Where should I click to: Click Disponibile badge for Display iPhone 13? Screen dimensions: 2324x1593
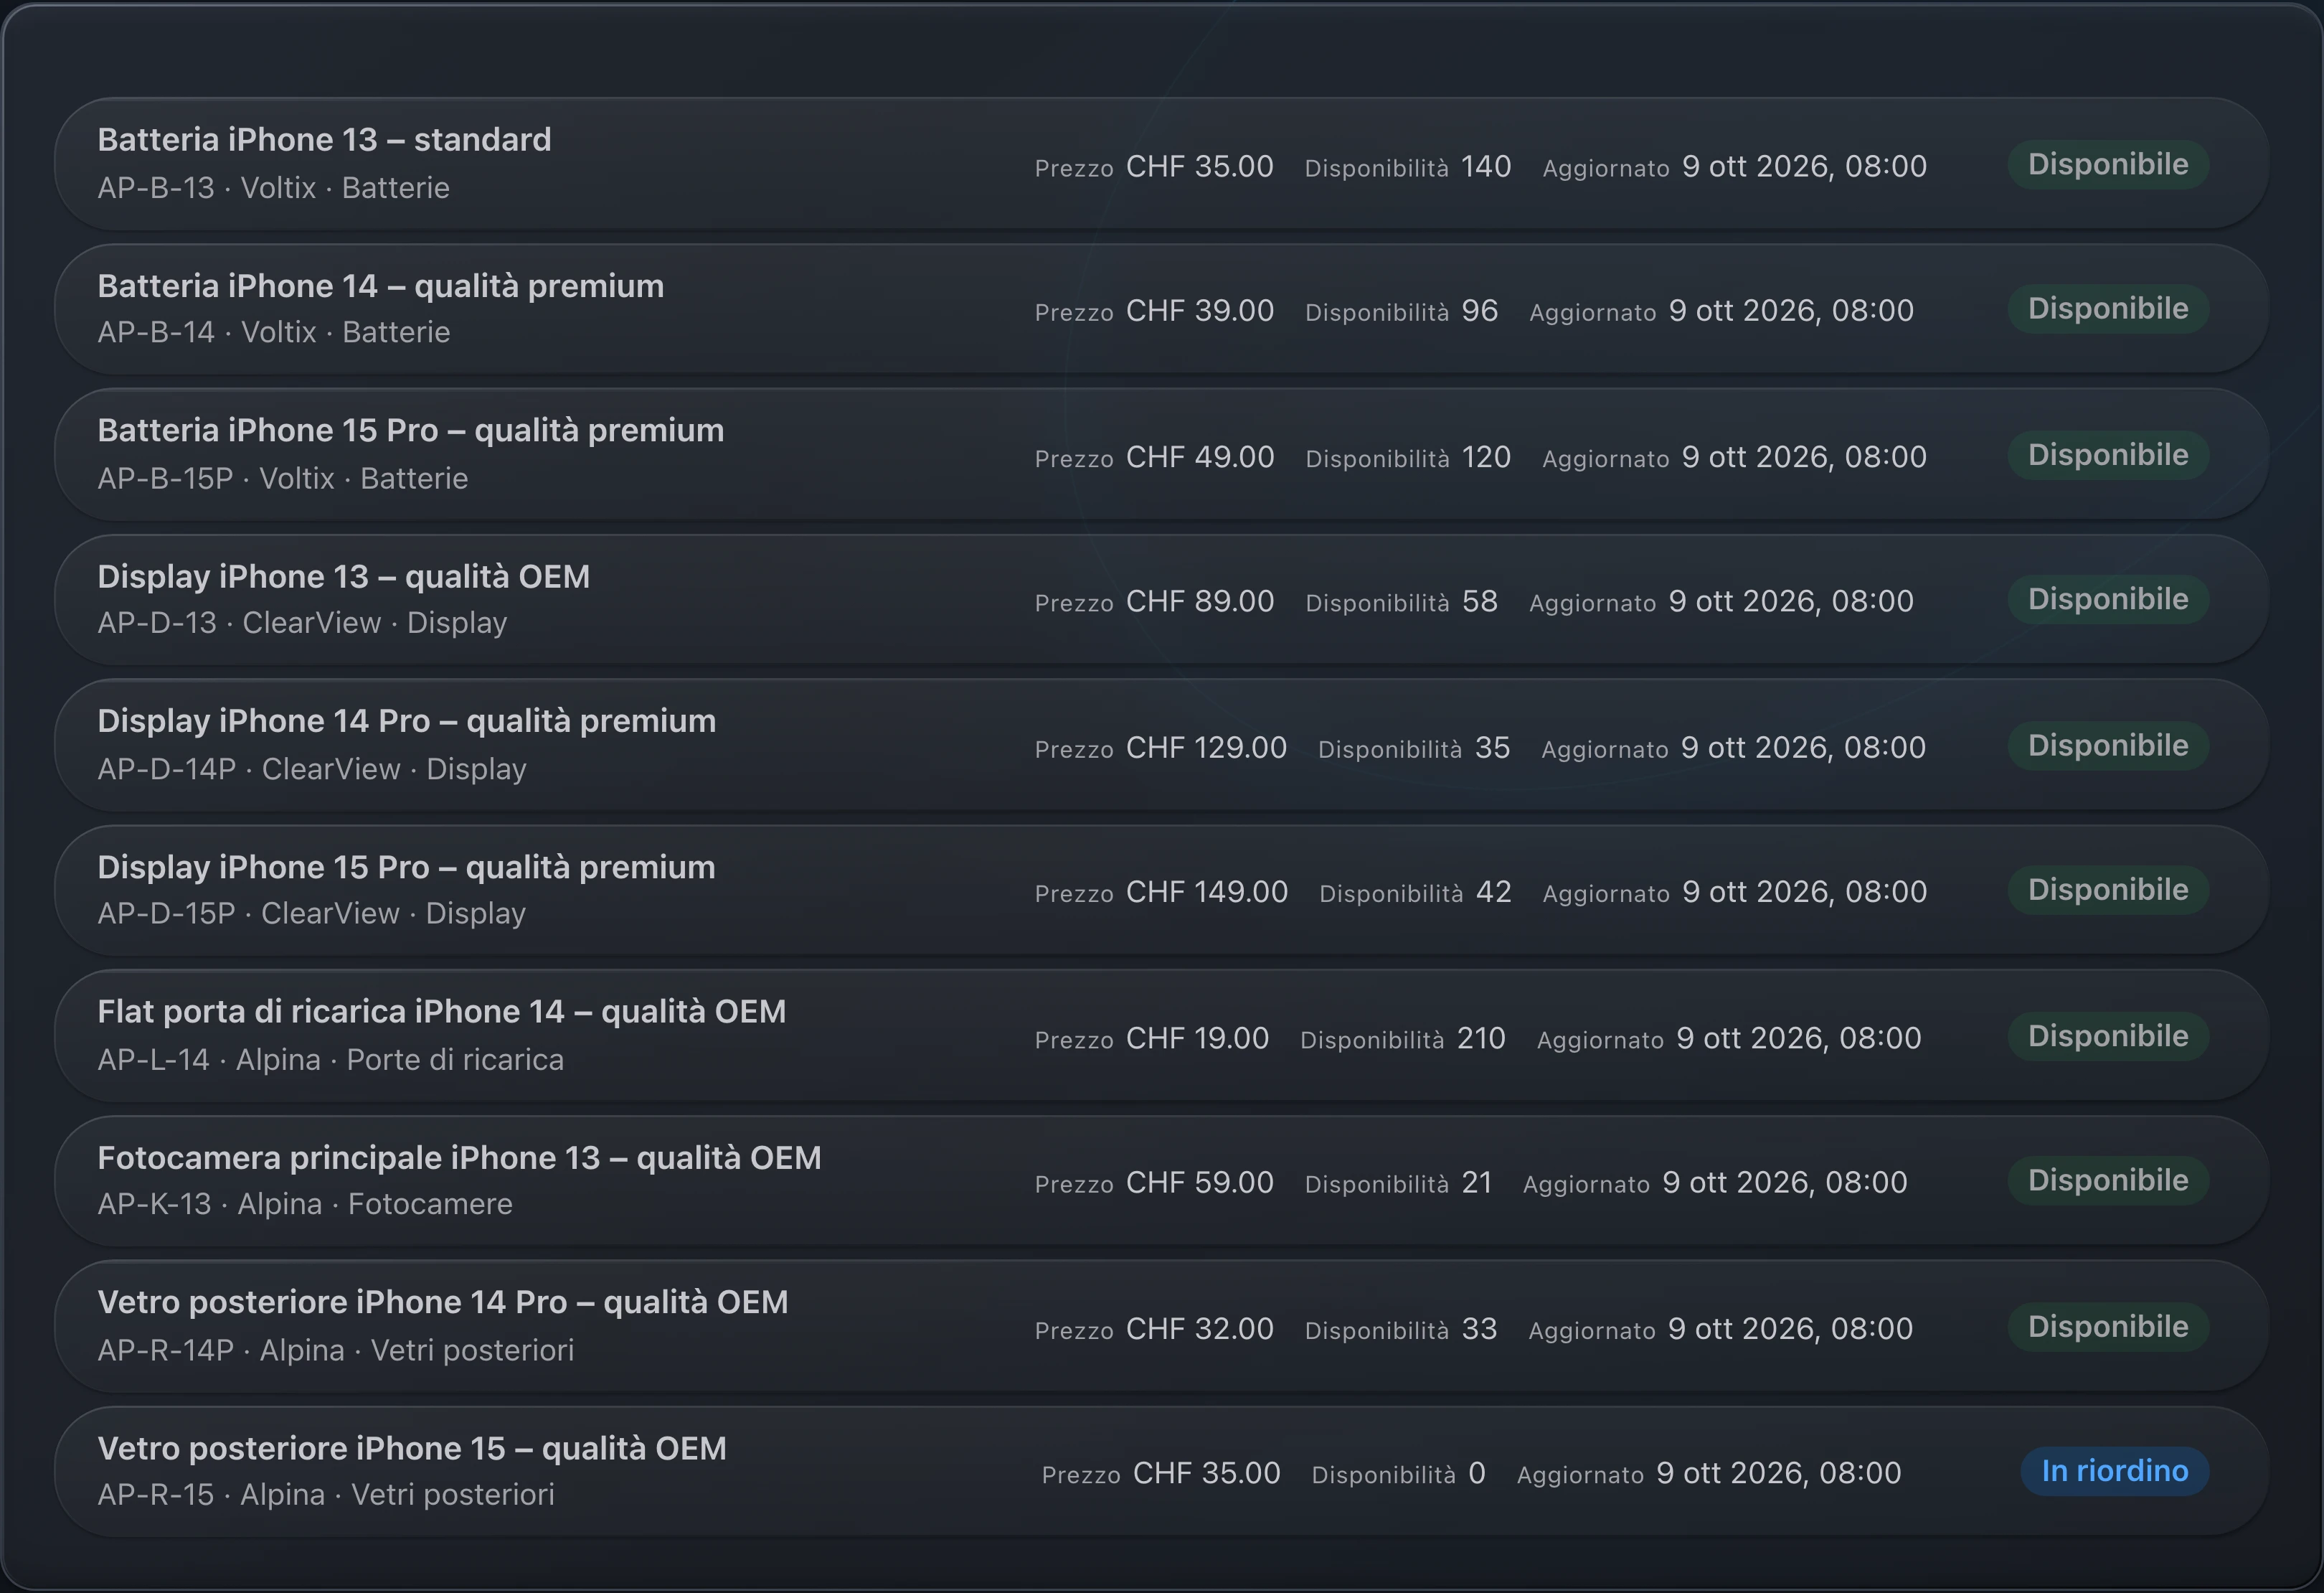click(x=2108, y=599)
